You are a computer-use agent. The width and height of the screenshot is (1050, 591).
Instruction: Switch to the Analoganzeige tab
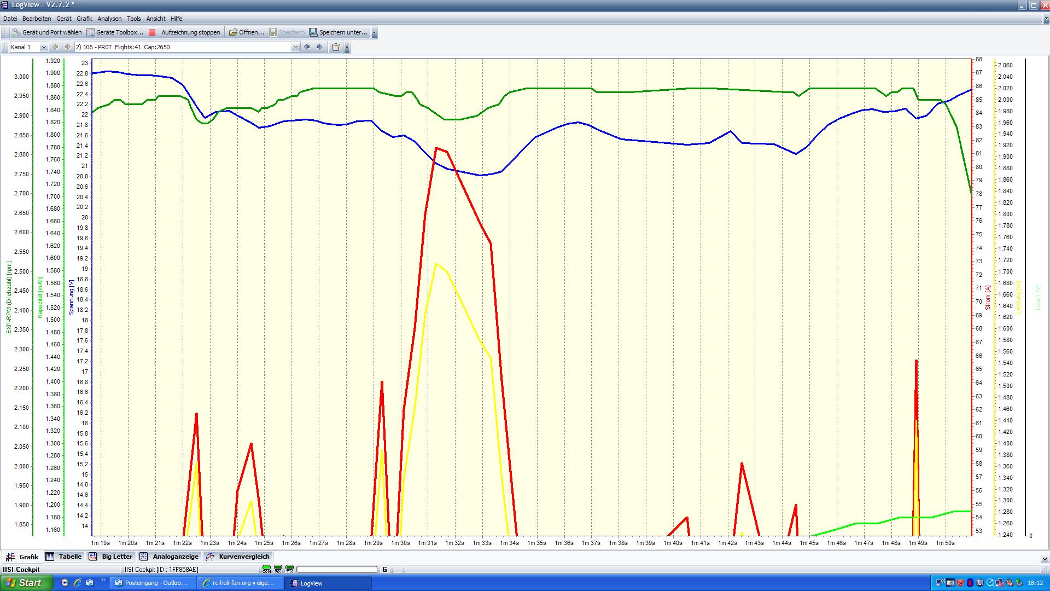[170, 557]
